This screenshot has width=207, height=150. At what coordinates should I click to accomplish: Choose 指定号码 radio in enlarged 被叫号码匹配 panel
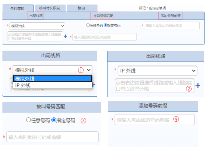[x=54, y=120]
